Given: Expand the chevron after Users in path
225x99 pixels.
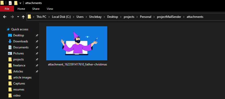Looking at the screenshot, I should click(x=86, y=17).
